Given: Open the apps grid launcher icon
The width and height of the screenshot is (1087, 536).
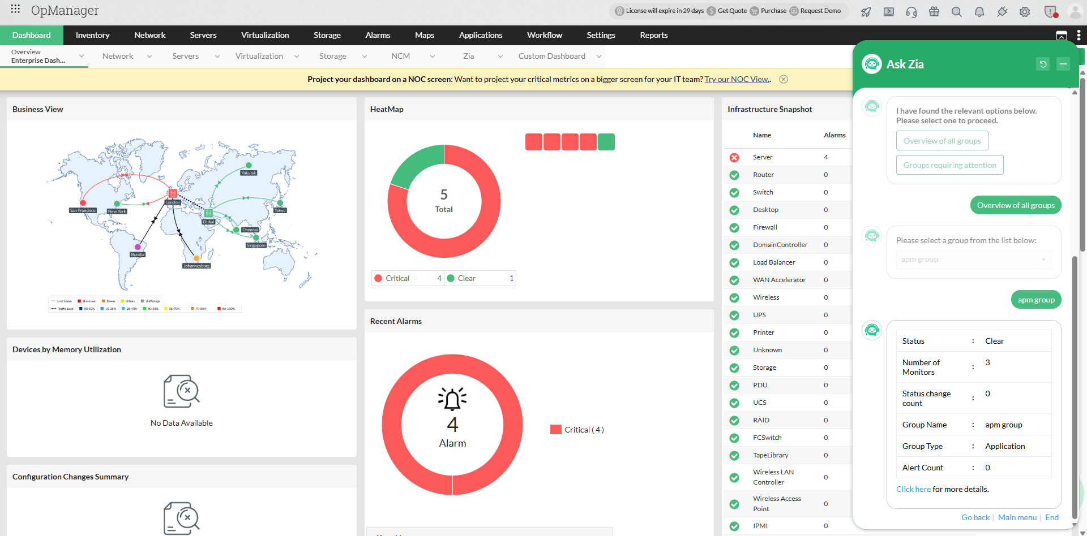Looking at the screenshot, I should click(15, 9).
